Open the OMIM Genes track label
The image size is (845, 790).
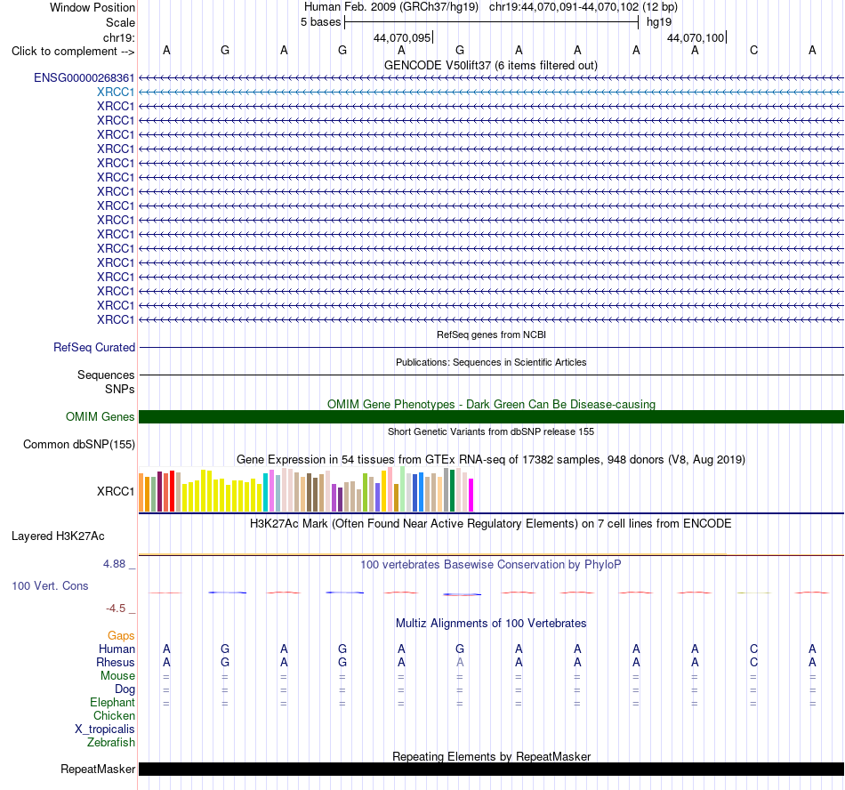pos(101,417)
